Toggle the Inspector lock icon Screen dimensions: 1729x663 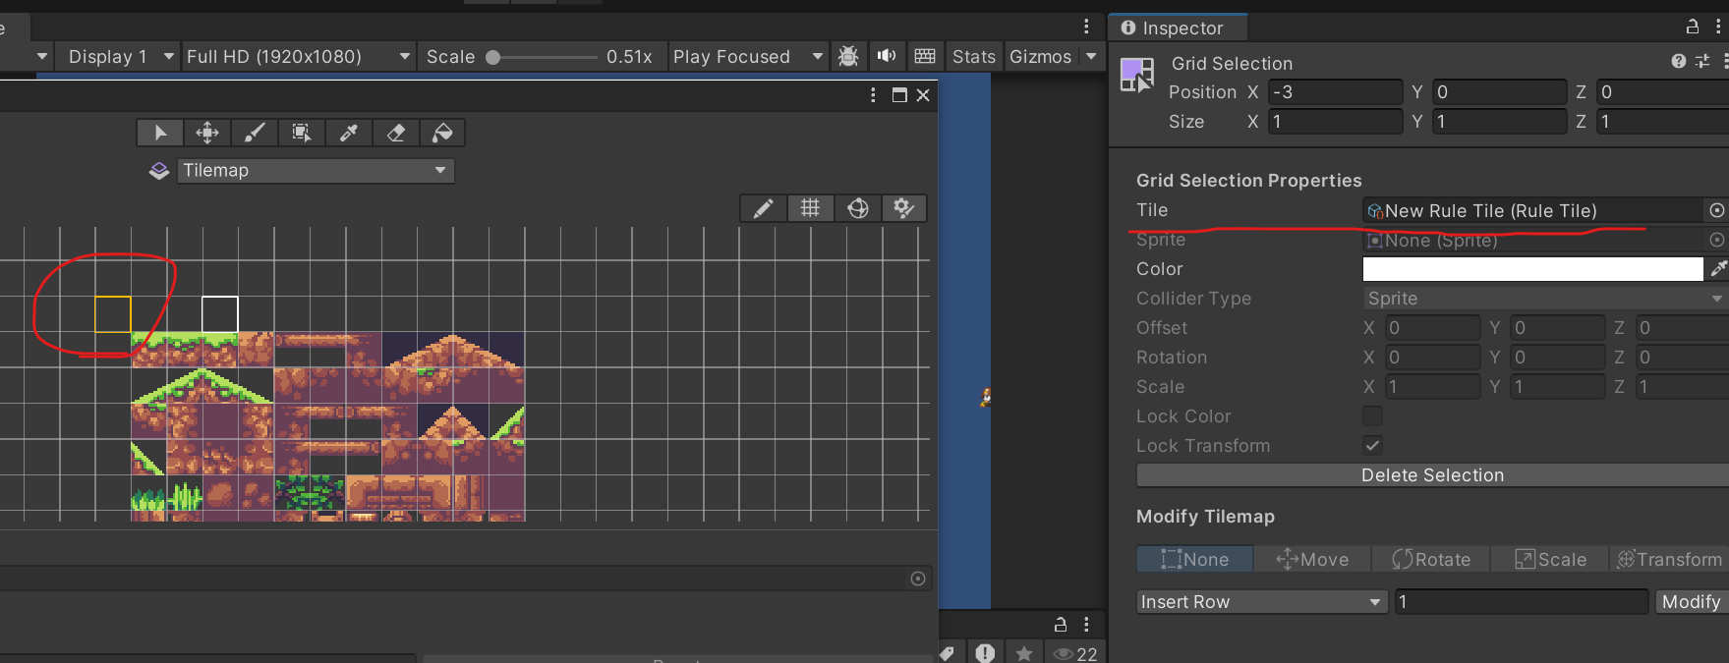[1693, 28]
